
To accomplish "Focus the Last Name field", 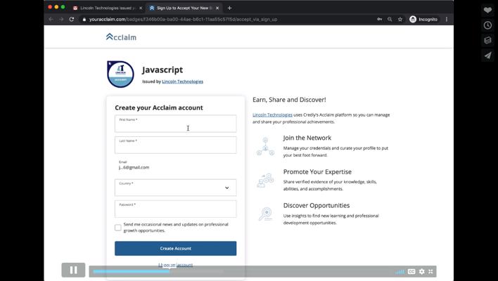I will point(176,145).
